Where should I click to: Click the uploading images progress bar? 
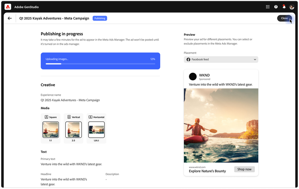[100, 64]
